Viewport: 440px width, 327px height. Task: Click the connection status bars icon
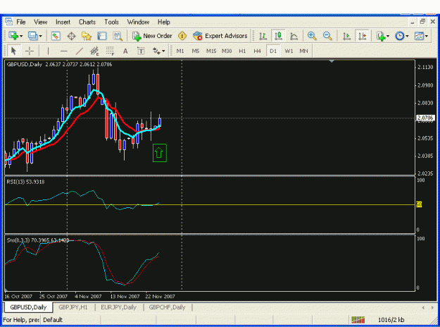(358, 320)
